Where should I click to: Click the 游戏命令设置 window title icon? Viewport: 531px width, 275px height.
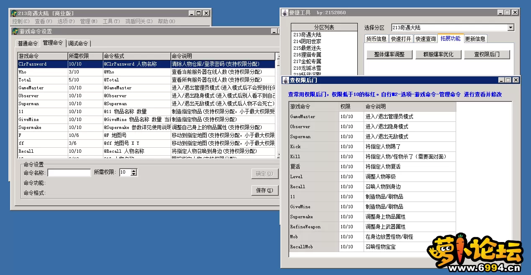pyautogui.click(x=15, y=31)
